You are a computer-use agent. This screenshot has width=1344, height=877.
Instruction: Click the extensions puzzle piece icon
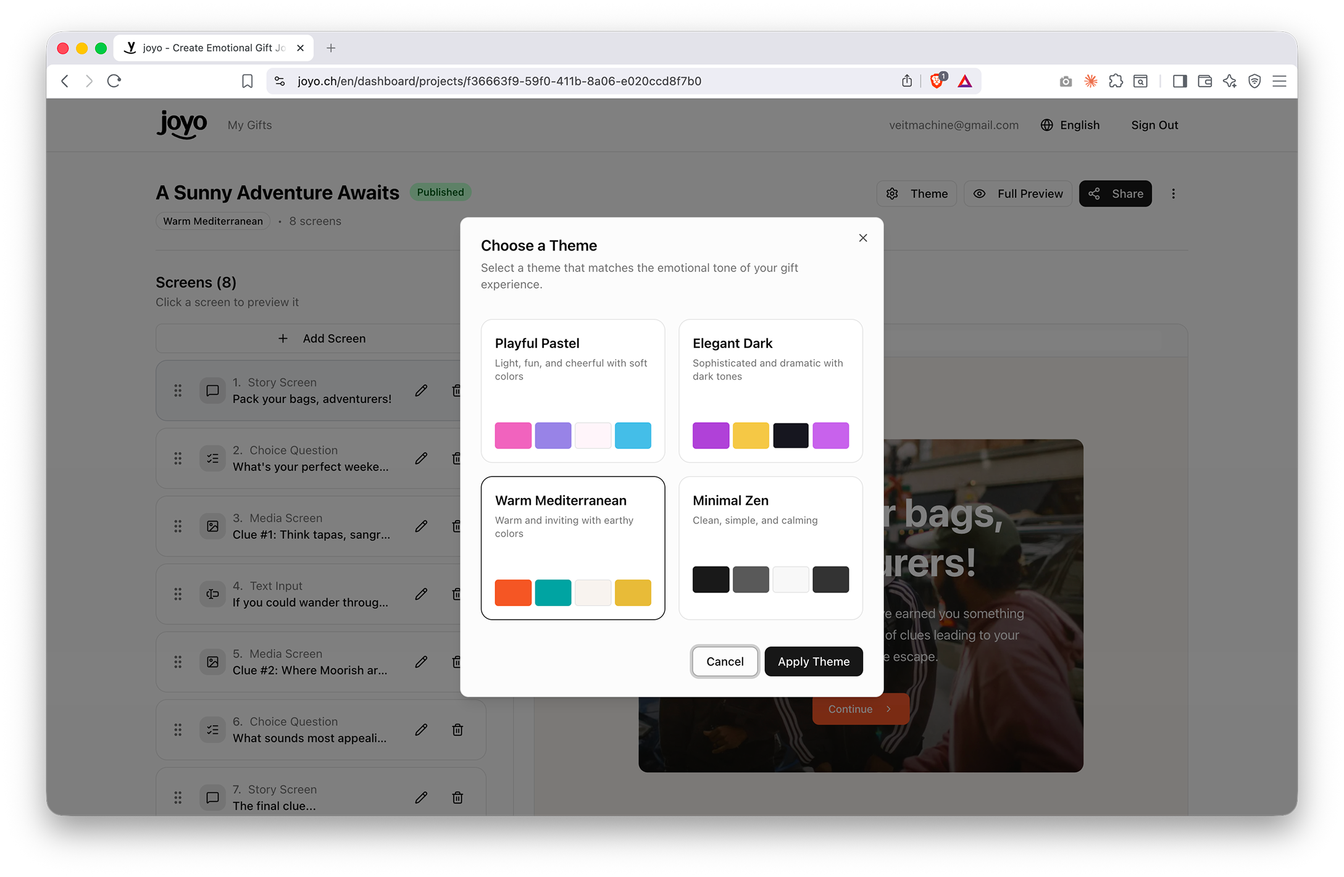pos(1115,81)
